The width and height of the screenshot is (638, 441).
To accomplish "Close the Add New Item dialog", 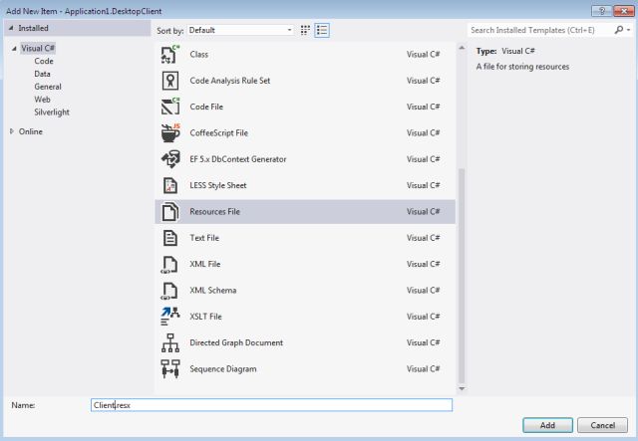I will pos(624,11).
